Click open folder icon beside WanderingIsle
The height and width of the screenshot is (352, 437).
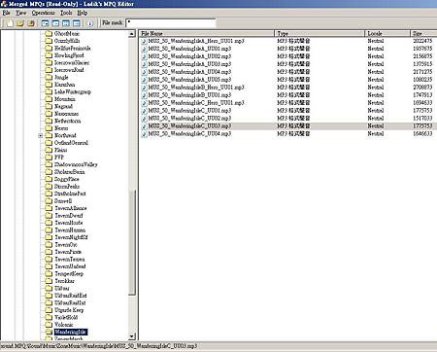pyautogui.click(x=49, y=332)
